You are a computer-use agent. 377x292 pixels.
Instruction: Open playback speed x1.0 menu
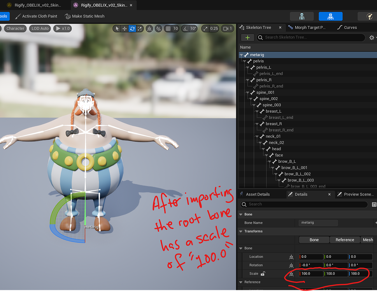(x=63, y=28)
